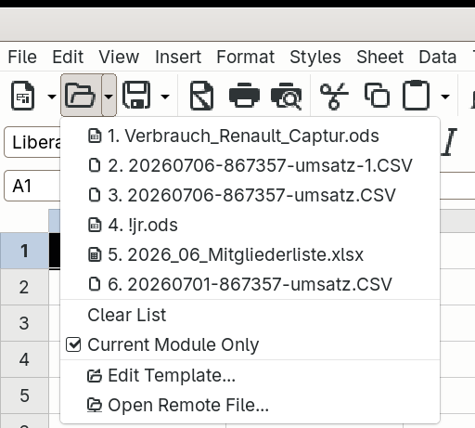Click the Print icon

coord(244,96)
